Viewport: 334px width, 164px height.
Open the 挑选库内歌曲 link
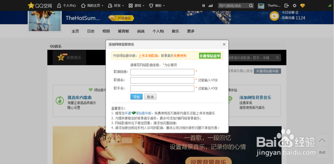point(79,98)
